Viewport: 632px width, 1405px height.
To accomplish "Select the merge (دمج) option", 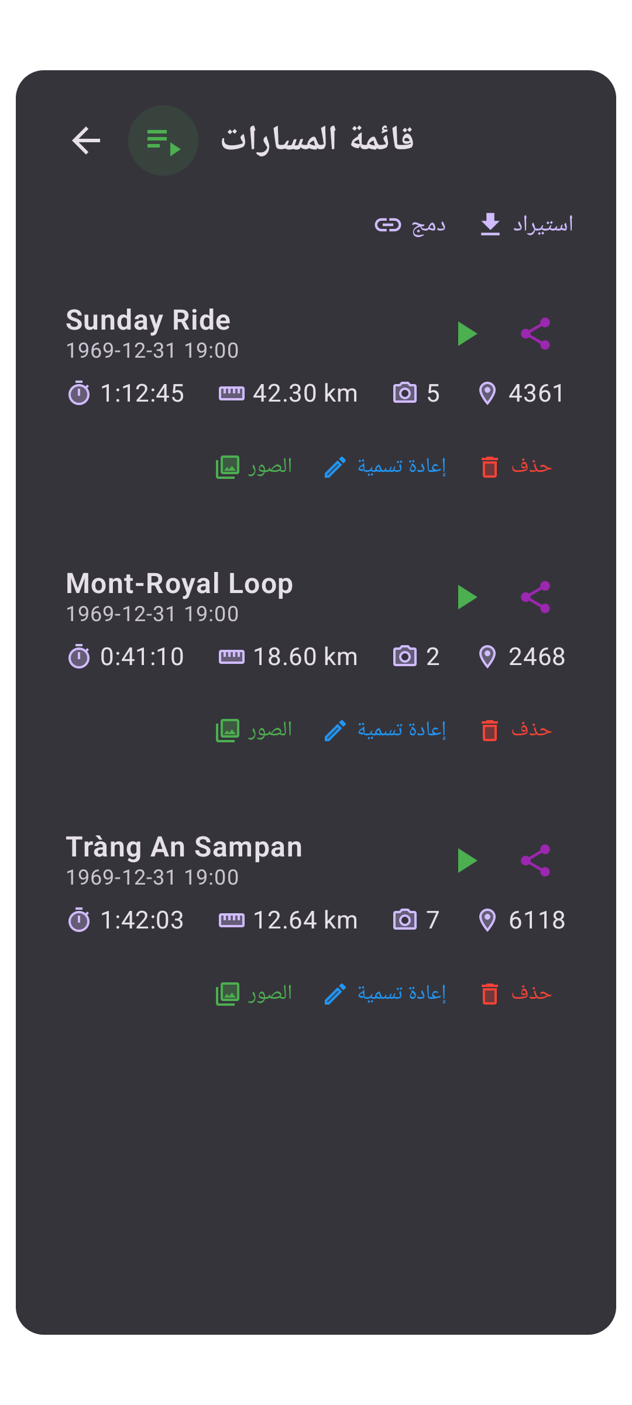I will pyautogui.click(x=410, y=224).
